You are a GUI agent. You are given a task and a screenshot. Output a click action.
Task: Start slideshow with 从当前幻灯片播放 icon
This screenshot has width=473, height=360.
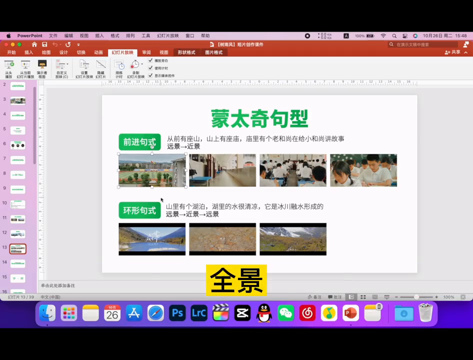pyautogui.click(x=25, y=65)
